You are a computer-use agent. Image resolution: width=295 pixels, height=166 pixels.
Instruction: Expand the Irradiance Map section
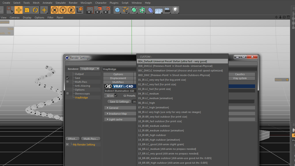point(118,114)
